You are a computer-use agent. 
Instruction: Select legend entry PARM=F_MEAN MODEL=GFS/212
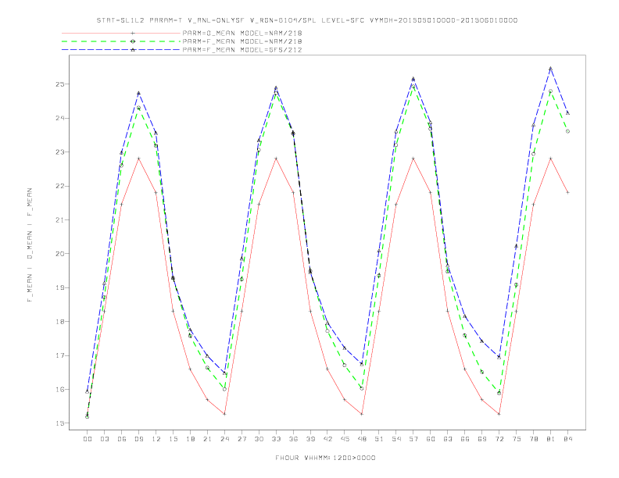(242, 50)
